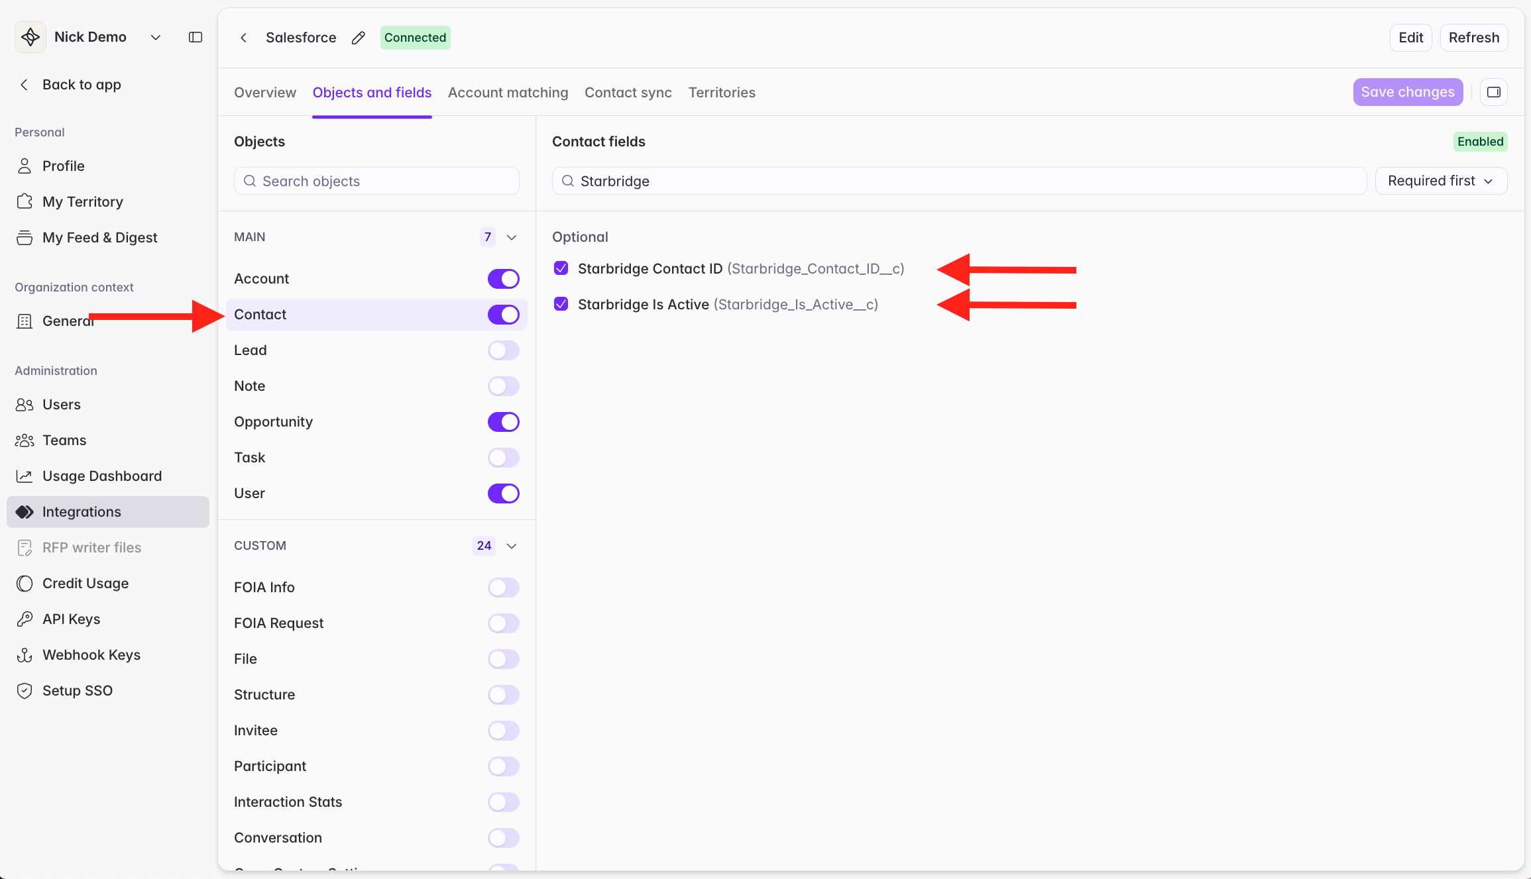Select the Objects and fields tab

[372, 93]
